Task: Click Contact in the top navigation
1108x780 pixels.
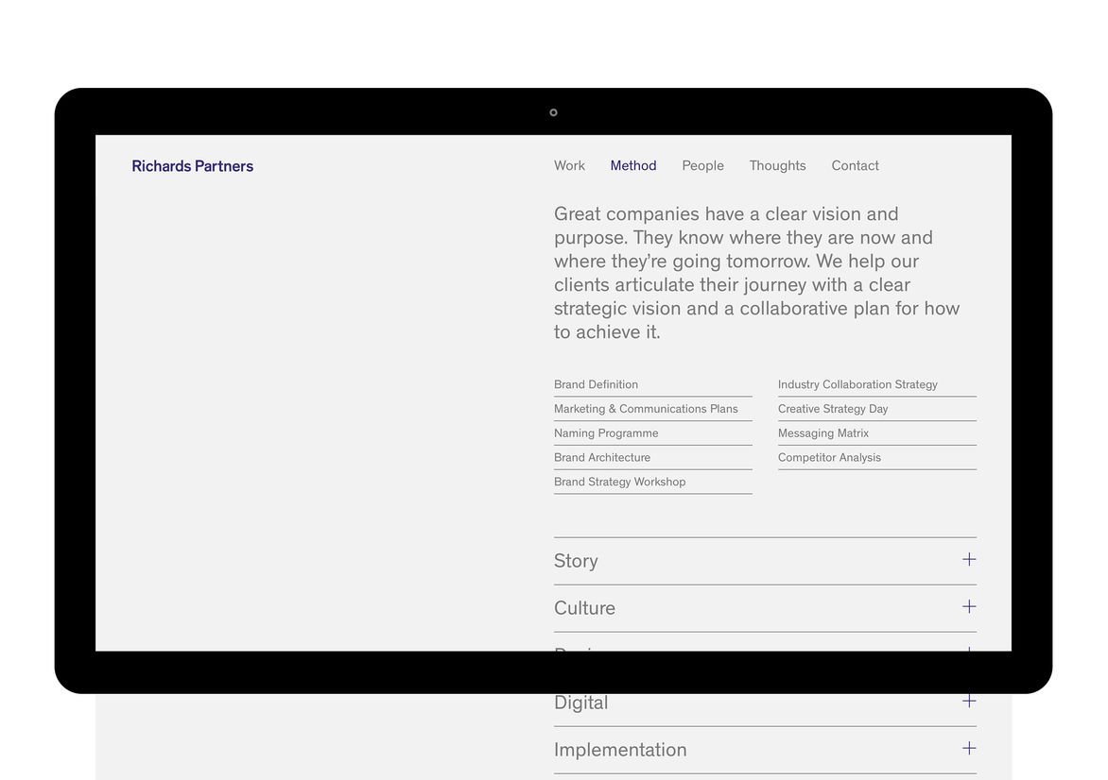Action: click(855, 165)
